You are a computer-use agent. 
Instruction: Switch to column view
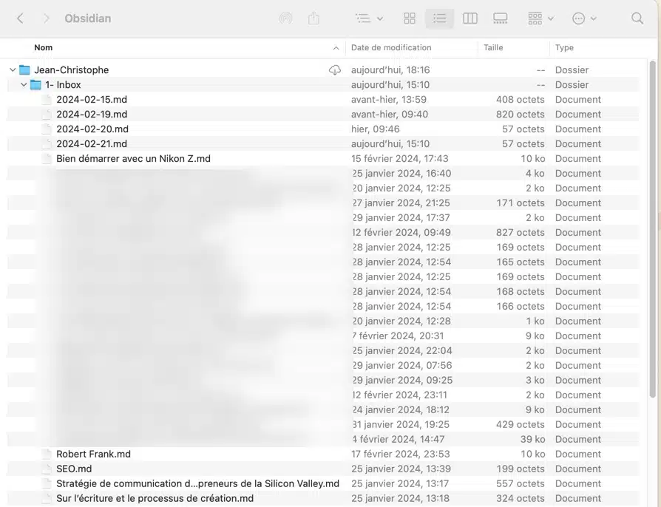470,18
